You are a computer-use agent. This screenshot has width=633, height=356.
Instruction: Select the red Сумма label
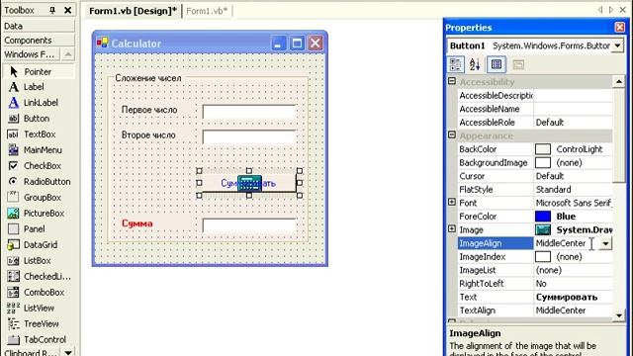click(137, 223)
